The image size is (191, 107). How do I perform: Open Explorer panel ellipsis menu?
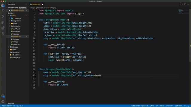click(x=26, y=4)
